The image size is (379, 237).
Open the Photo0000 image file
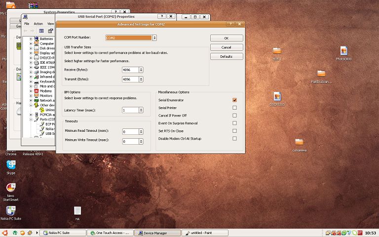click(343, 51)
